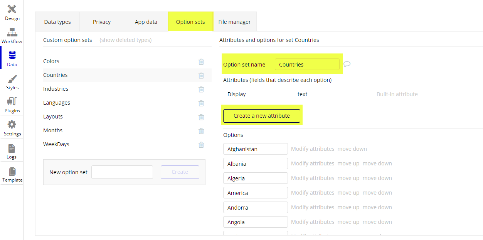
Task: Open the File manager tab
Action: click(x=234, y=22)
